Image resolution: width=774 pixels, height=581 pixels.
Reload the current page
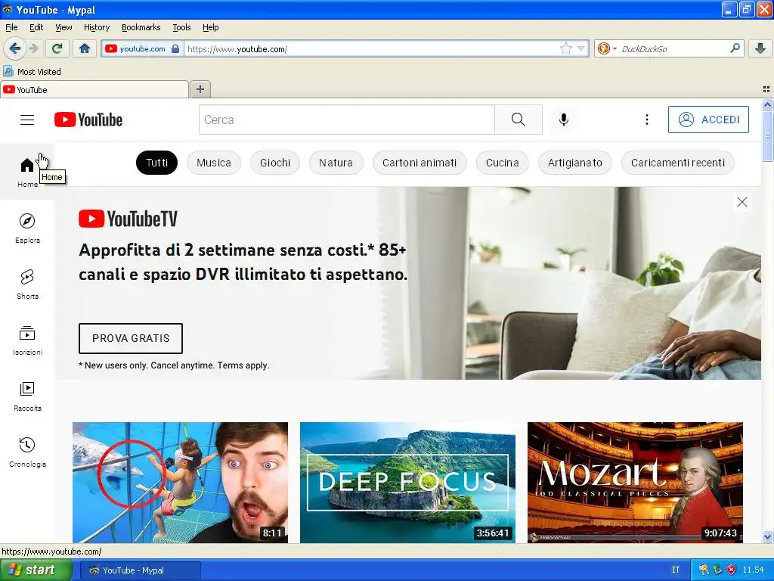(x=57, y=48)
